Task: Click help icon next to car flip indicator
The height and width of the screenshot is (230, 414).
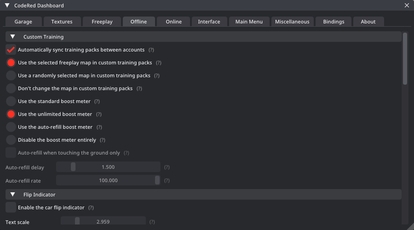Action: click(x=91, y=208)
